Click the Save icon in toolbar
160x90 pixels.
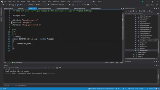pos(15,5)
